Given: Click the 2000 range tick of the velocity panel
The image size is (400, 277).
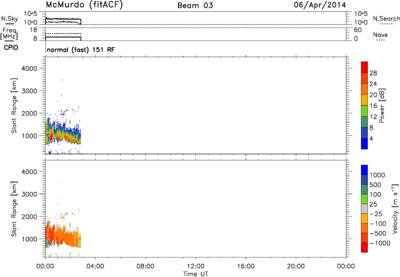Looking at the screenshot, I should tap(29, 216).
